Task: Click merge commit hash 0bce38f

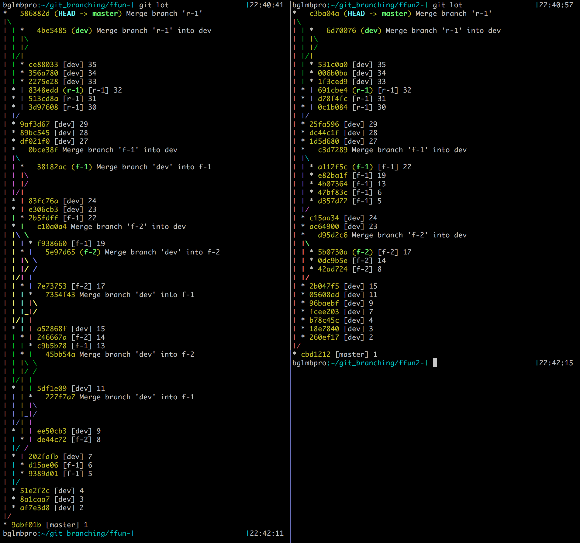Action: coord(43,150)
